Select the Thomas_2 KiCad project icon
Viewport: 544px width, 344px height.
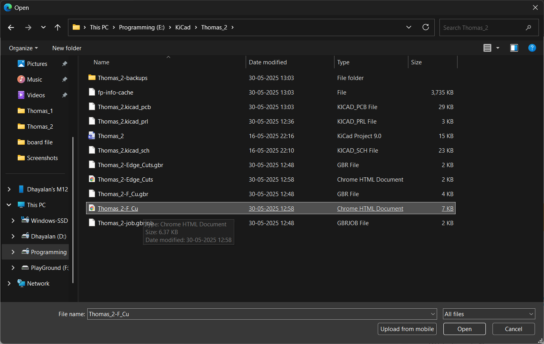point(92,136)
